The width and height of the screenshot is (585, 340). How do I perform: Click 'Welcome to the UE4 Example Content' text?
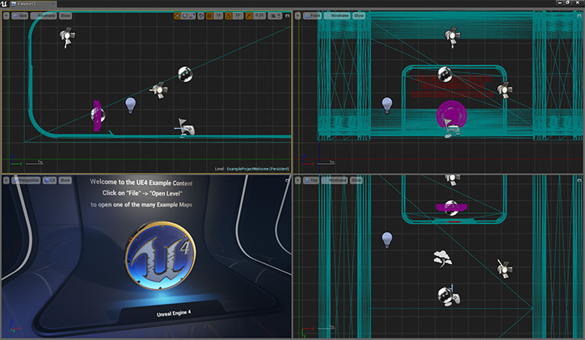141,183
